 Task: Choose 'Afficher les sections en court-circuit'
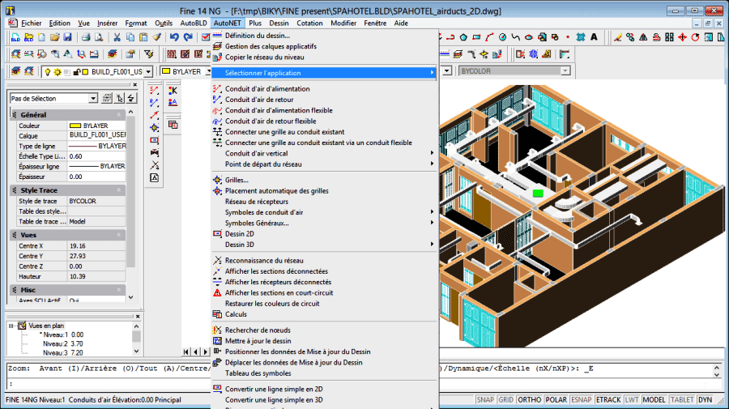pyautogui.click(x=324, y=293)
